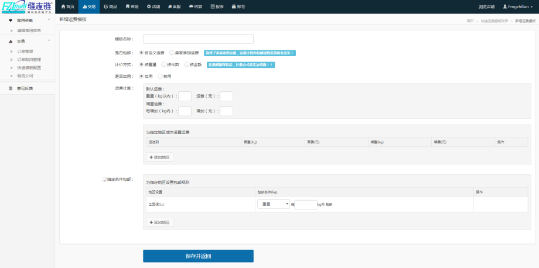Expand the fengzhilian user menu
This screenshot has width=539, height=268.
pyautogui.click(x=518, y=6)
